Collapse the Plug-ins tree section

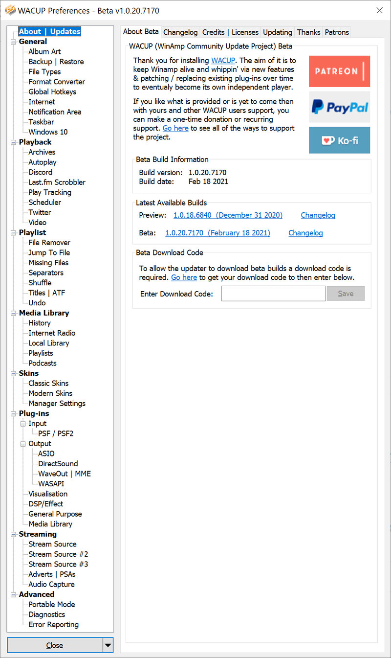tap(13, 414)
